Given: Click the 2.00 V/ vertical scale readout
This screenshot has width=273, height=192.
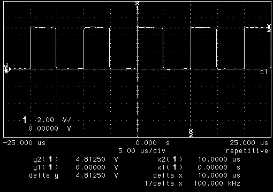Looking at the screenshot, I should 54,120.
